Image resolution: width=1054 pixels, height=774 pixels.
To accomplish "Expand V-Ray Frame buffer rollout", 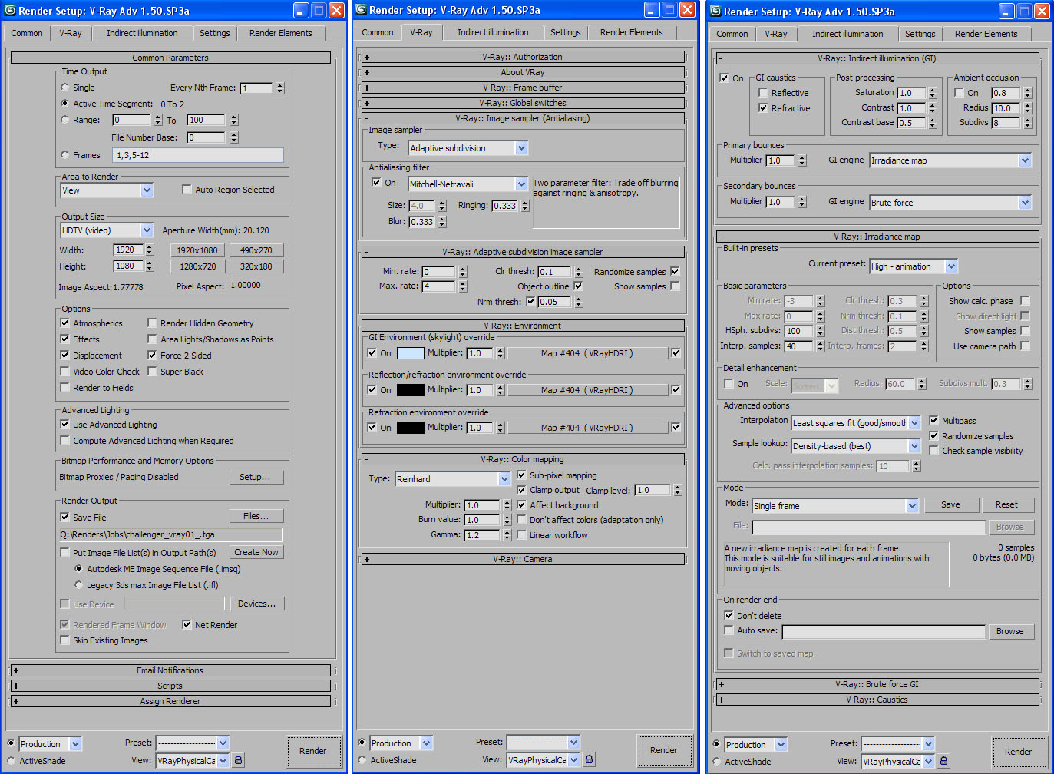I will [x=523, y=88].
